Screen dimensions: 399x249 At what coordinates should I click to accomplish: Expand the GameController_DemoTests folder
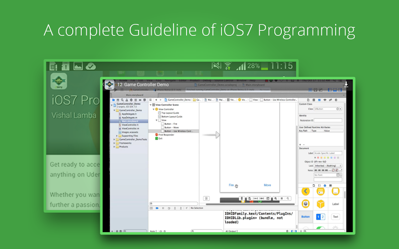click(114, 139)
